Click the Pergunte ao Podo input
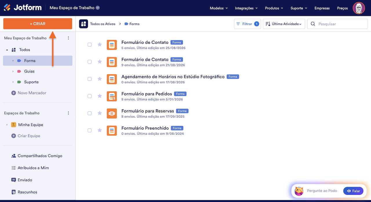Viewport: 371px width, 202px height. coord(322,191)
